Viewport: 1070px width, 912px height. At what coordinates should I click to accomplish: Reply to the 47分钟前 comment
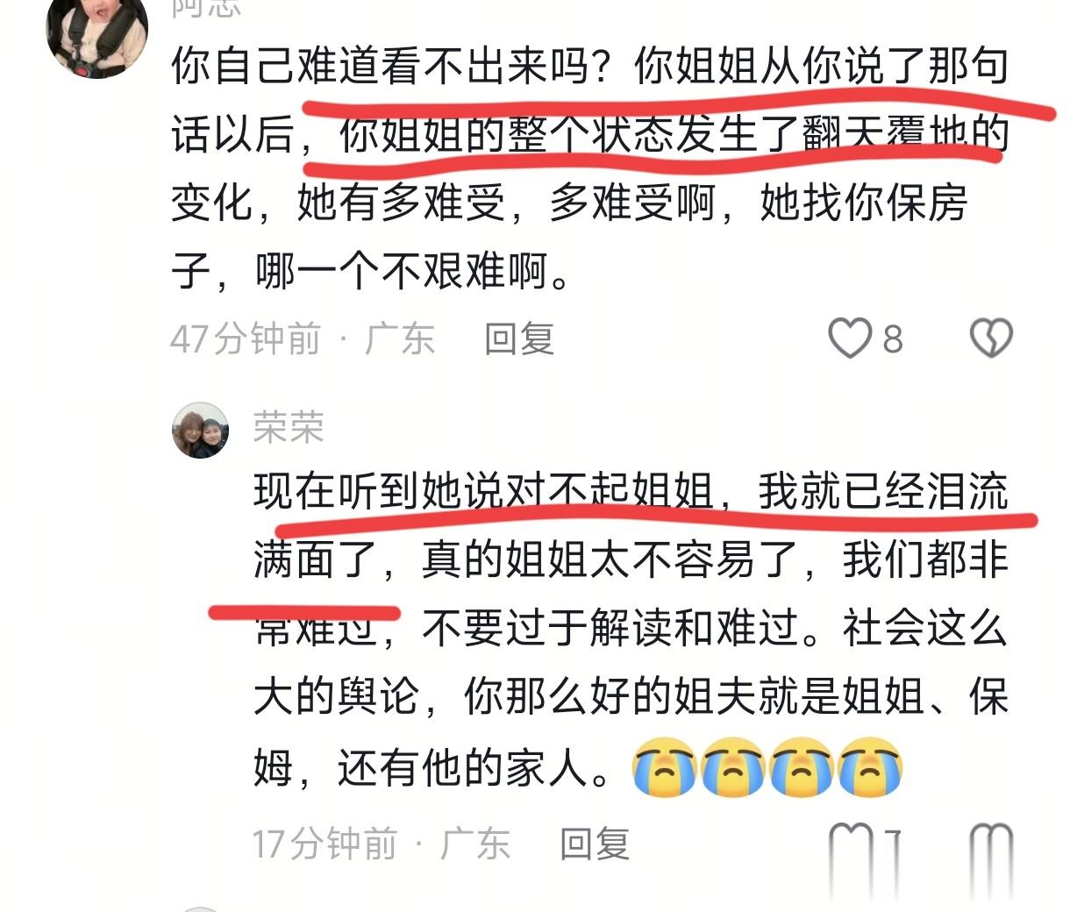pyautogui.click(x=519, y=338)
